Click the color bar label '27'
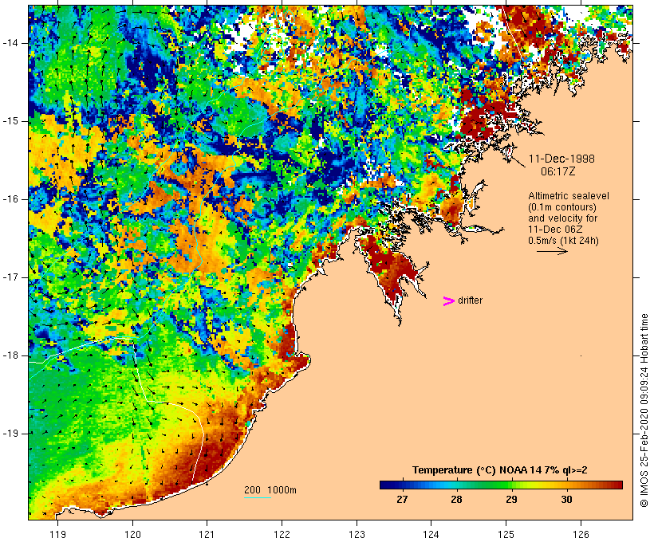The image size is (654, 542). 402,500
